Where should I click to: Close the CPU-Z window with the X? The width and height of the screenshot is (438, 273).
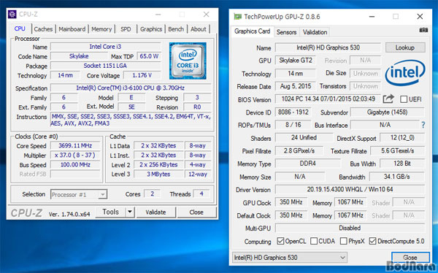click(206, 15)
